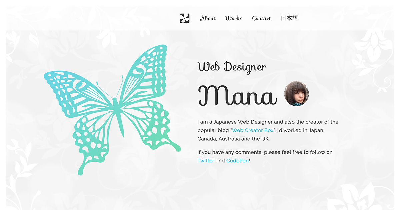400x210 pixels.
Task: Go to the Works section
Action: tap(234, 18)
